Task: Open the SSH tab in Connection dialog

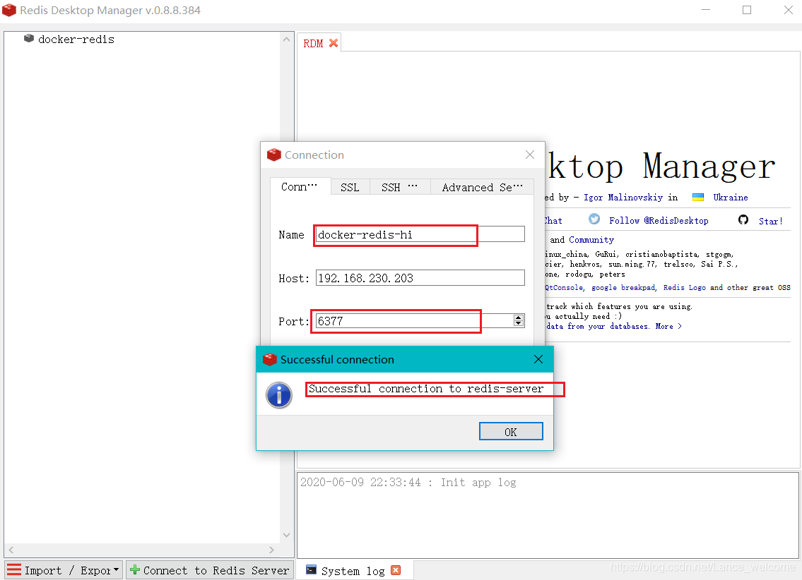Action: [x=399, y=188]
